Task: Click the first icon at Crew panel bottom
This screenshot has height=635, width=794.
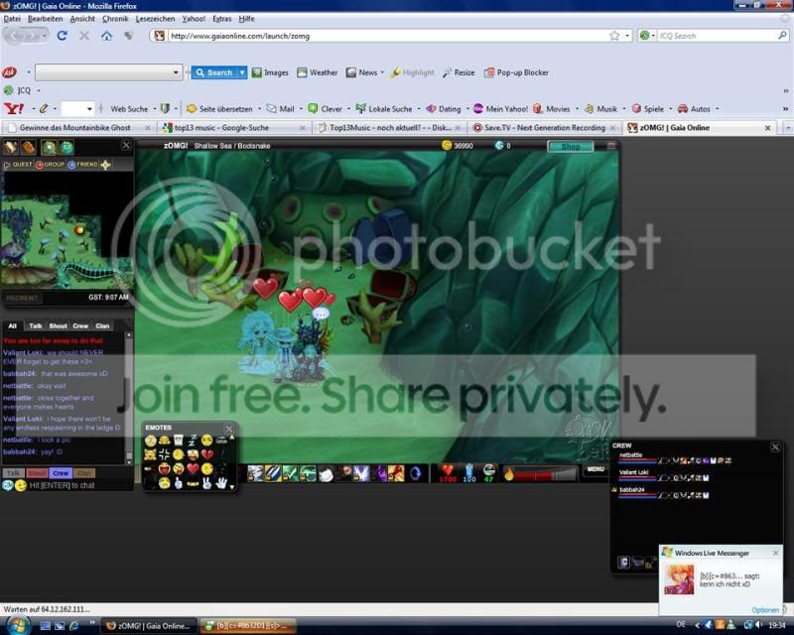Action: click(624, 563)
